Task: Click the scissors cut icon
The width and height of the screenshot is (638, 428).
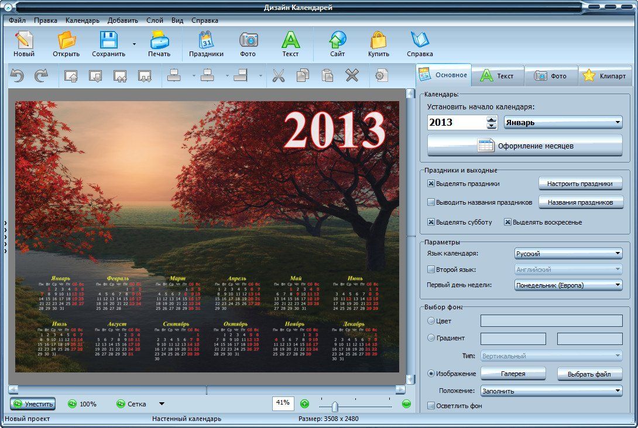Action: click(x=279, y=75)
